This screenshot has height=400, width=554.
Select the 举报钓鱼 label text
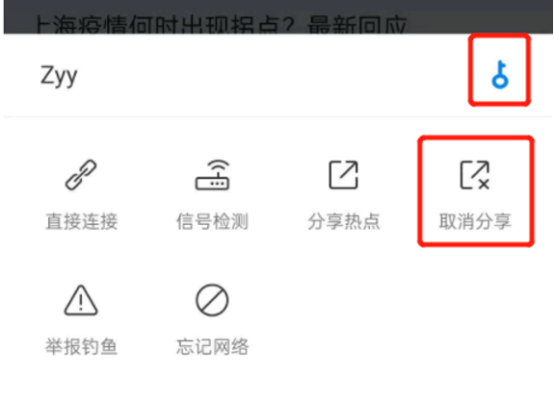click(x=81, y=346)
